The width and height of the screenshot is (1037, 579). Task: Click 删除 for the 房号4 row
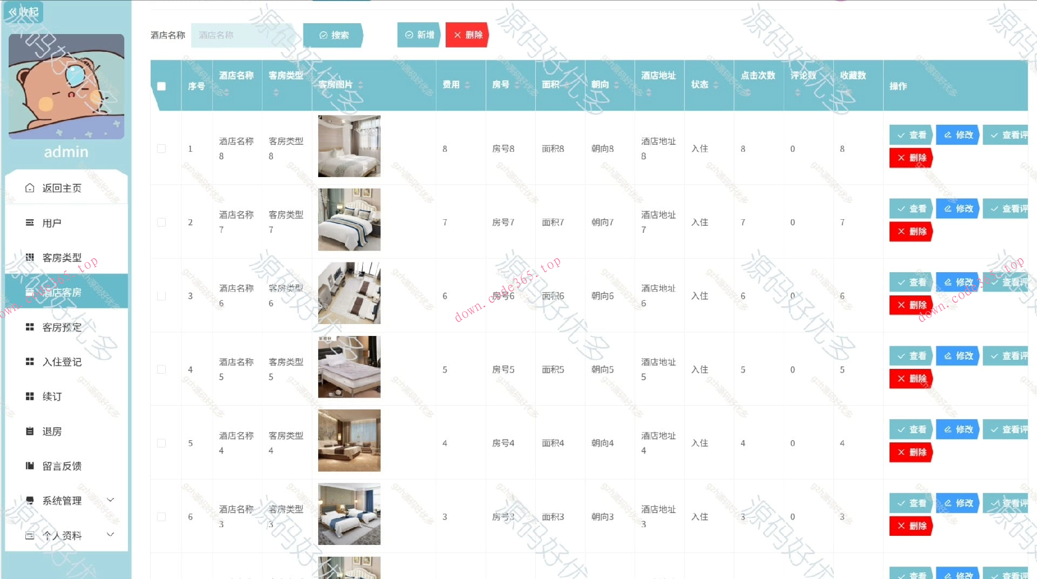pyautogui.click(x=912, y=452)
